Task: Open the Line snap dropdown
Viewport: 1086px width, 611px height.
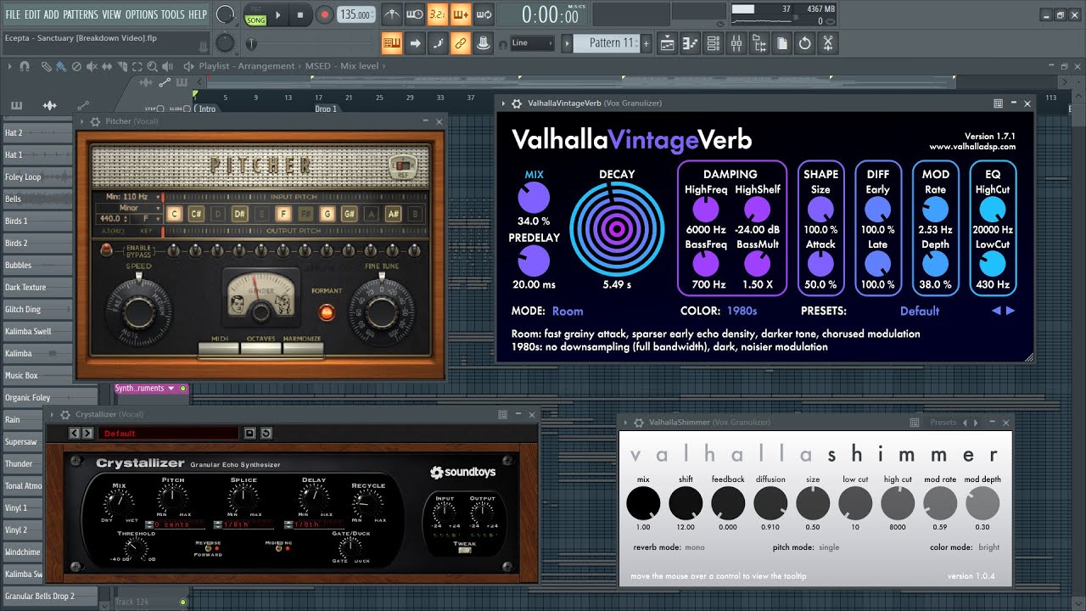Action: (532, 42)
